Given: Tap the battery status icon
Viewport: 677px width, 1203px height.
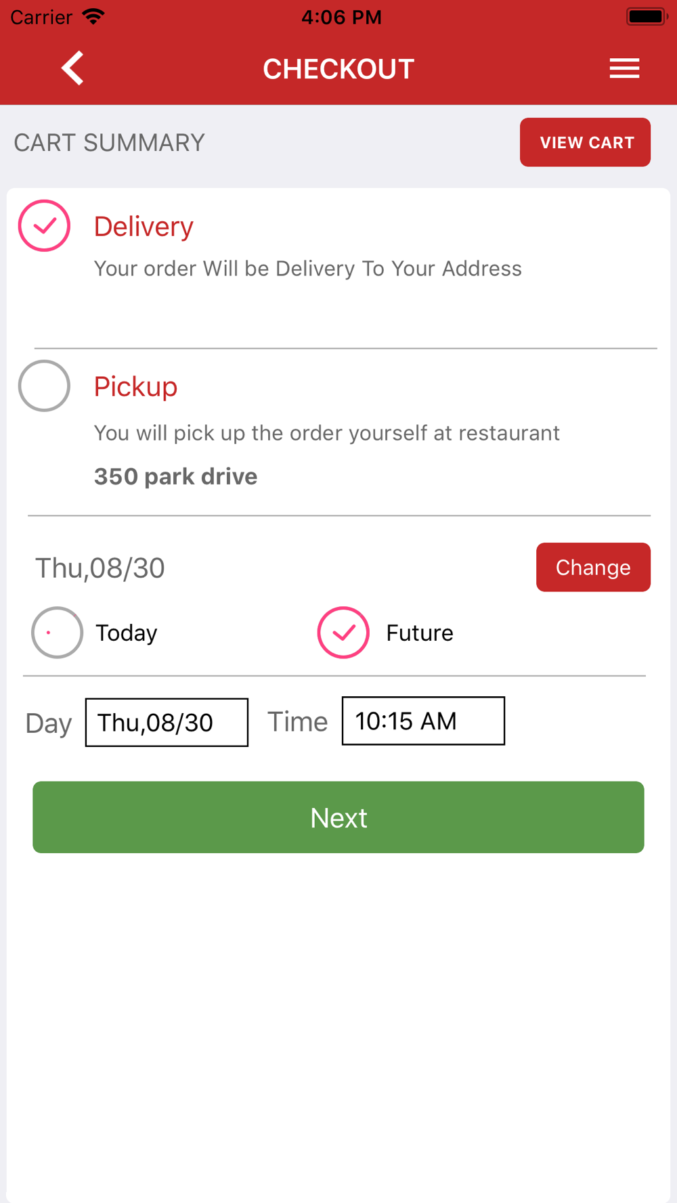Looking at the screenshot, I should click(646, 16).
